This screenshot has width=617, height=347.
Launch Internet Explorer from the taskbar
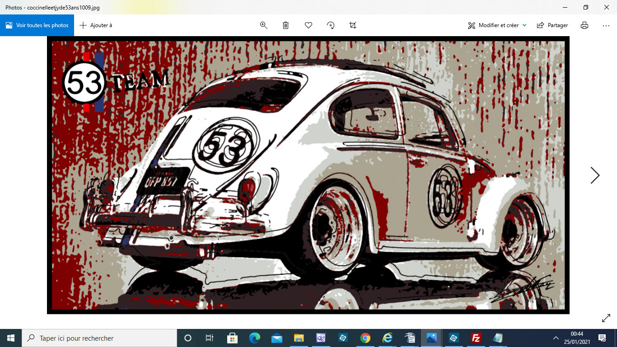click(x=388, y=338)
